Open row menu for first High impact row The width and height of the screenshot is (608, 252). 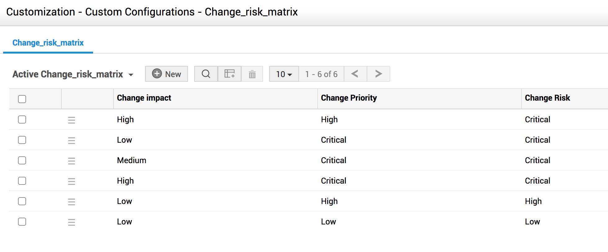click(72, 120)
